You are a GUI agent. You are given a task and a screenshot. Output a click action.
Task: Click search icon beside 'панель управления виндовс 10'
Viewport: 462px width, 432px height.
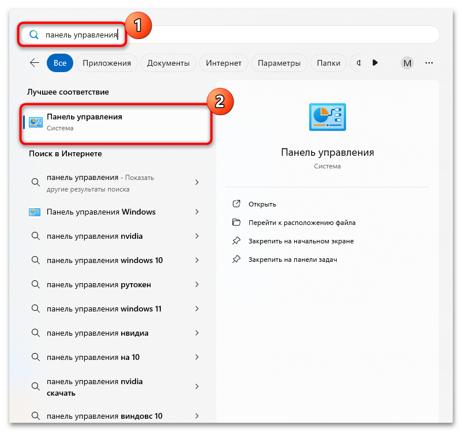(x=36, y=416)
